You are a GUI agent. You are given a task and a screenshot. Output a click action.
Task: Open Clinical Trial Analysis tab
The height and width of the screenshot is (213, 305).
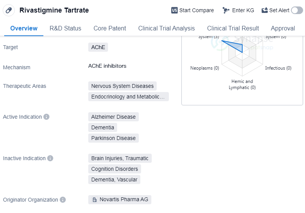coord(166,28)
